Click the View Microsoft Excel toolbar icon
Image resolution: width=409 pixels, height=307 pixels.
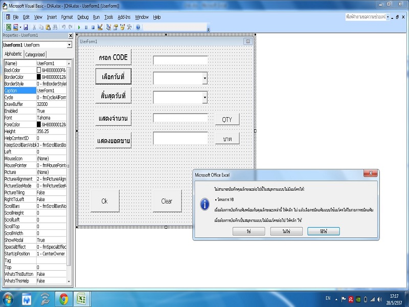click(x=8, y=27)
